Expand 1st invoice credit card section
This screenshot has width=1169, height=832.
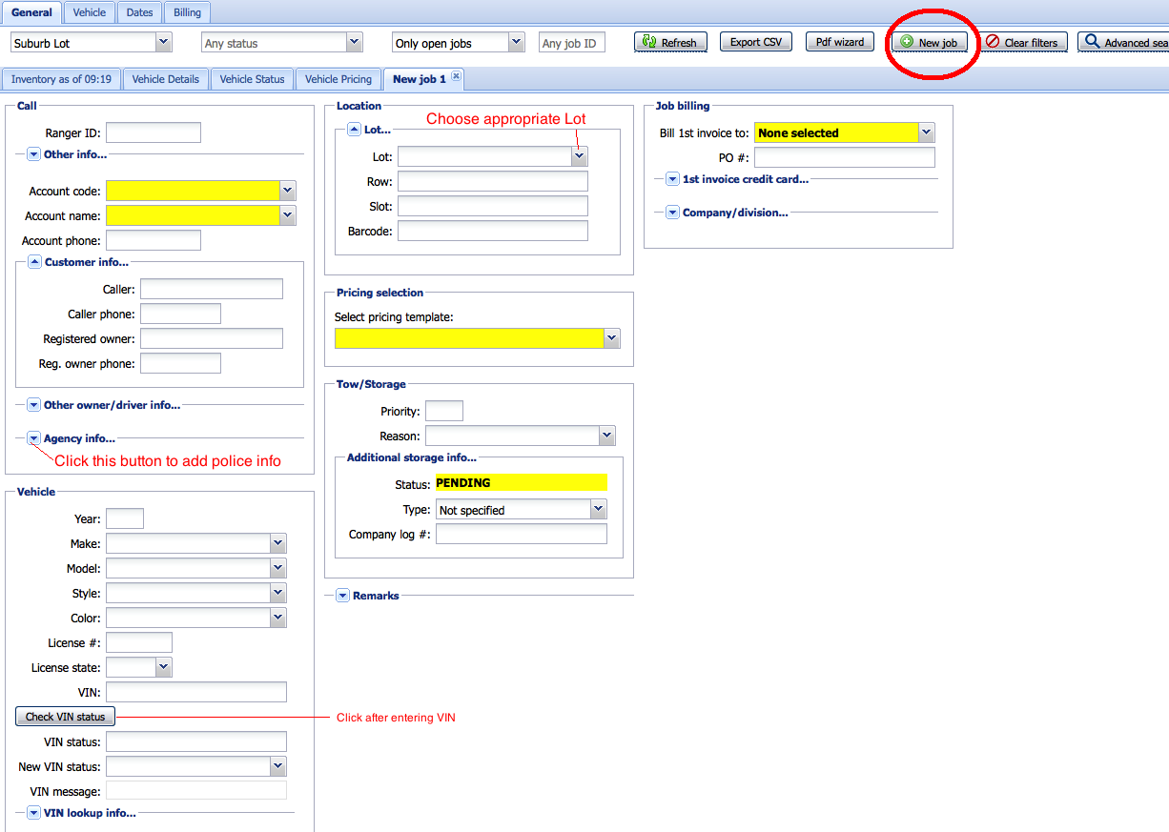[x=672, y=179]
